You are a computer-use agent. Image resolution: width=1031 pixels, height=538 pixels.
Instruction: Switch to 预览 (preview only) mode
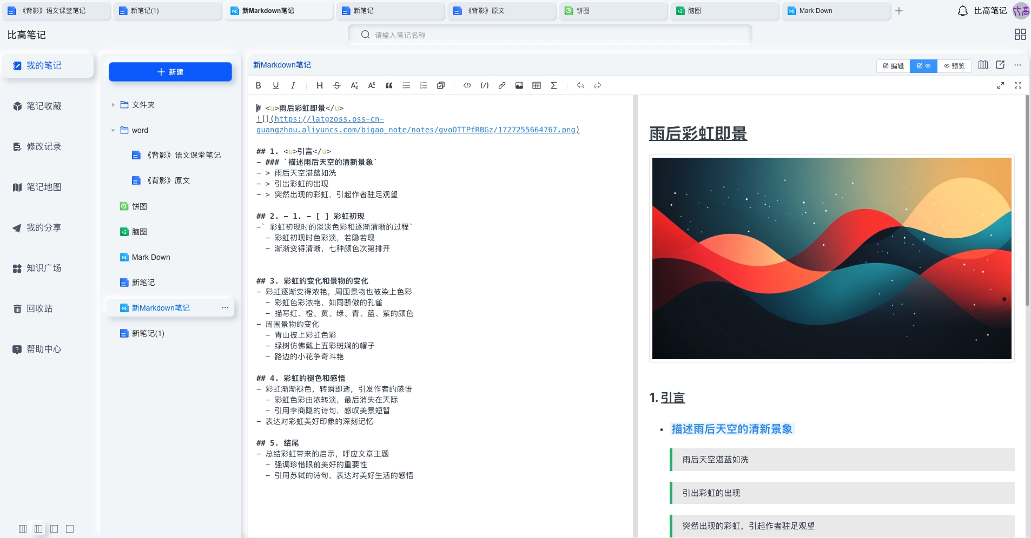[x=955, y=66]
